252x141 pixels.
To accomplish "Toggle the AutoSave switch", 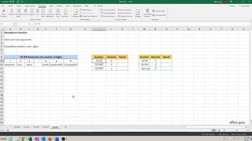I will [12, 2].
